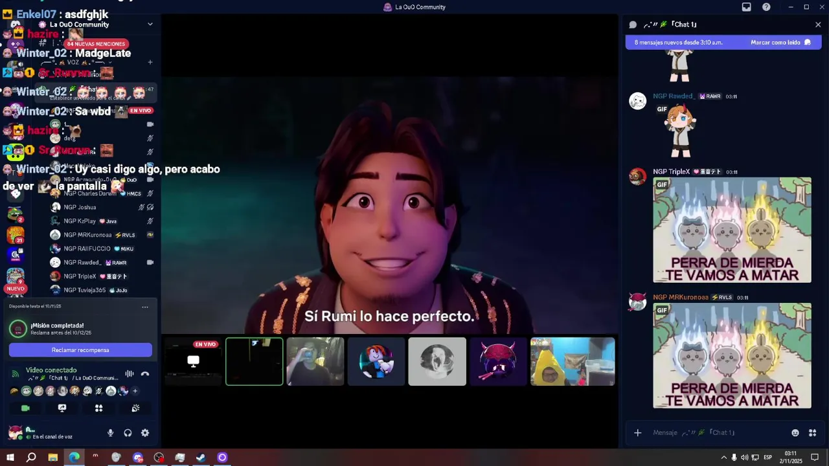This screenshot has height=466, width=829.
Task: Open the GIF posted by NGP MRKuronoaa
Action: [x=732, y=356]
